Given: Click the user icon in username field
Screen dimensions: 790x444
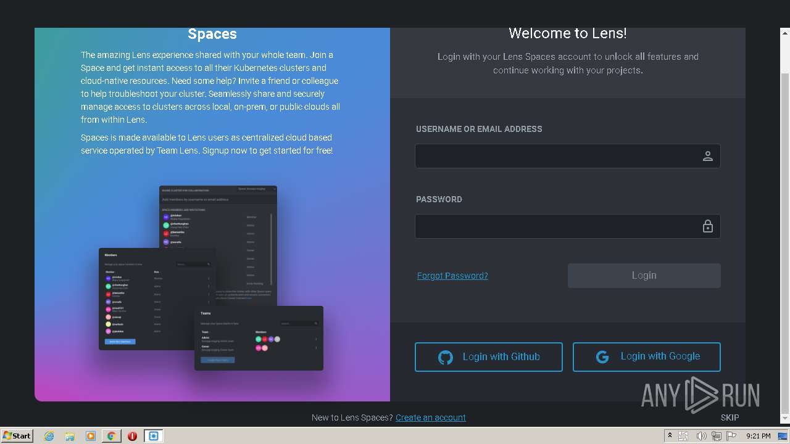Looking at the screenshot, I should pos(708,156).
